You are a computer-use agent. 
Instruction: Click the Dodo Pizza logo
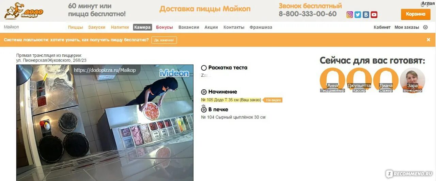point(24,11)
